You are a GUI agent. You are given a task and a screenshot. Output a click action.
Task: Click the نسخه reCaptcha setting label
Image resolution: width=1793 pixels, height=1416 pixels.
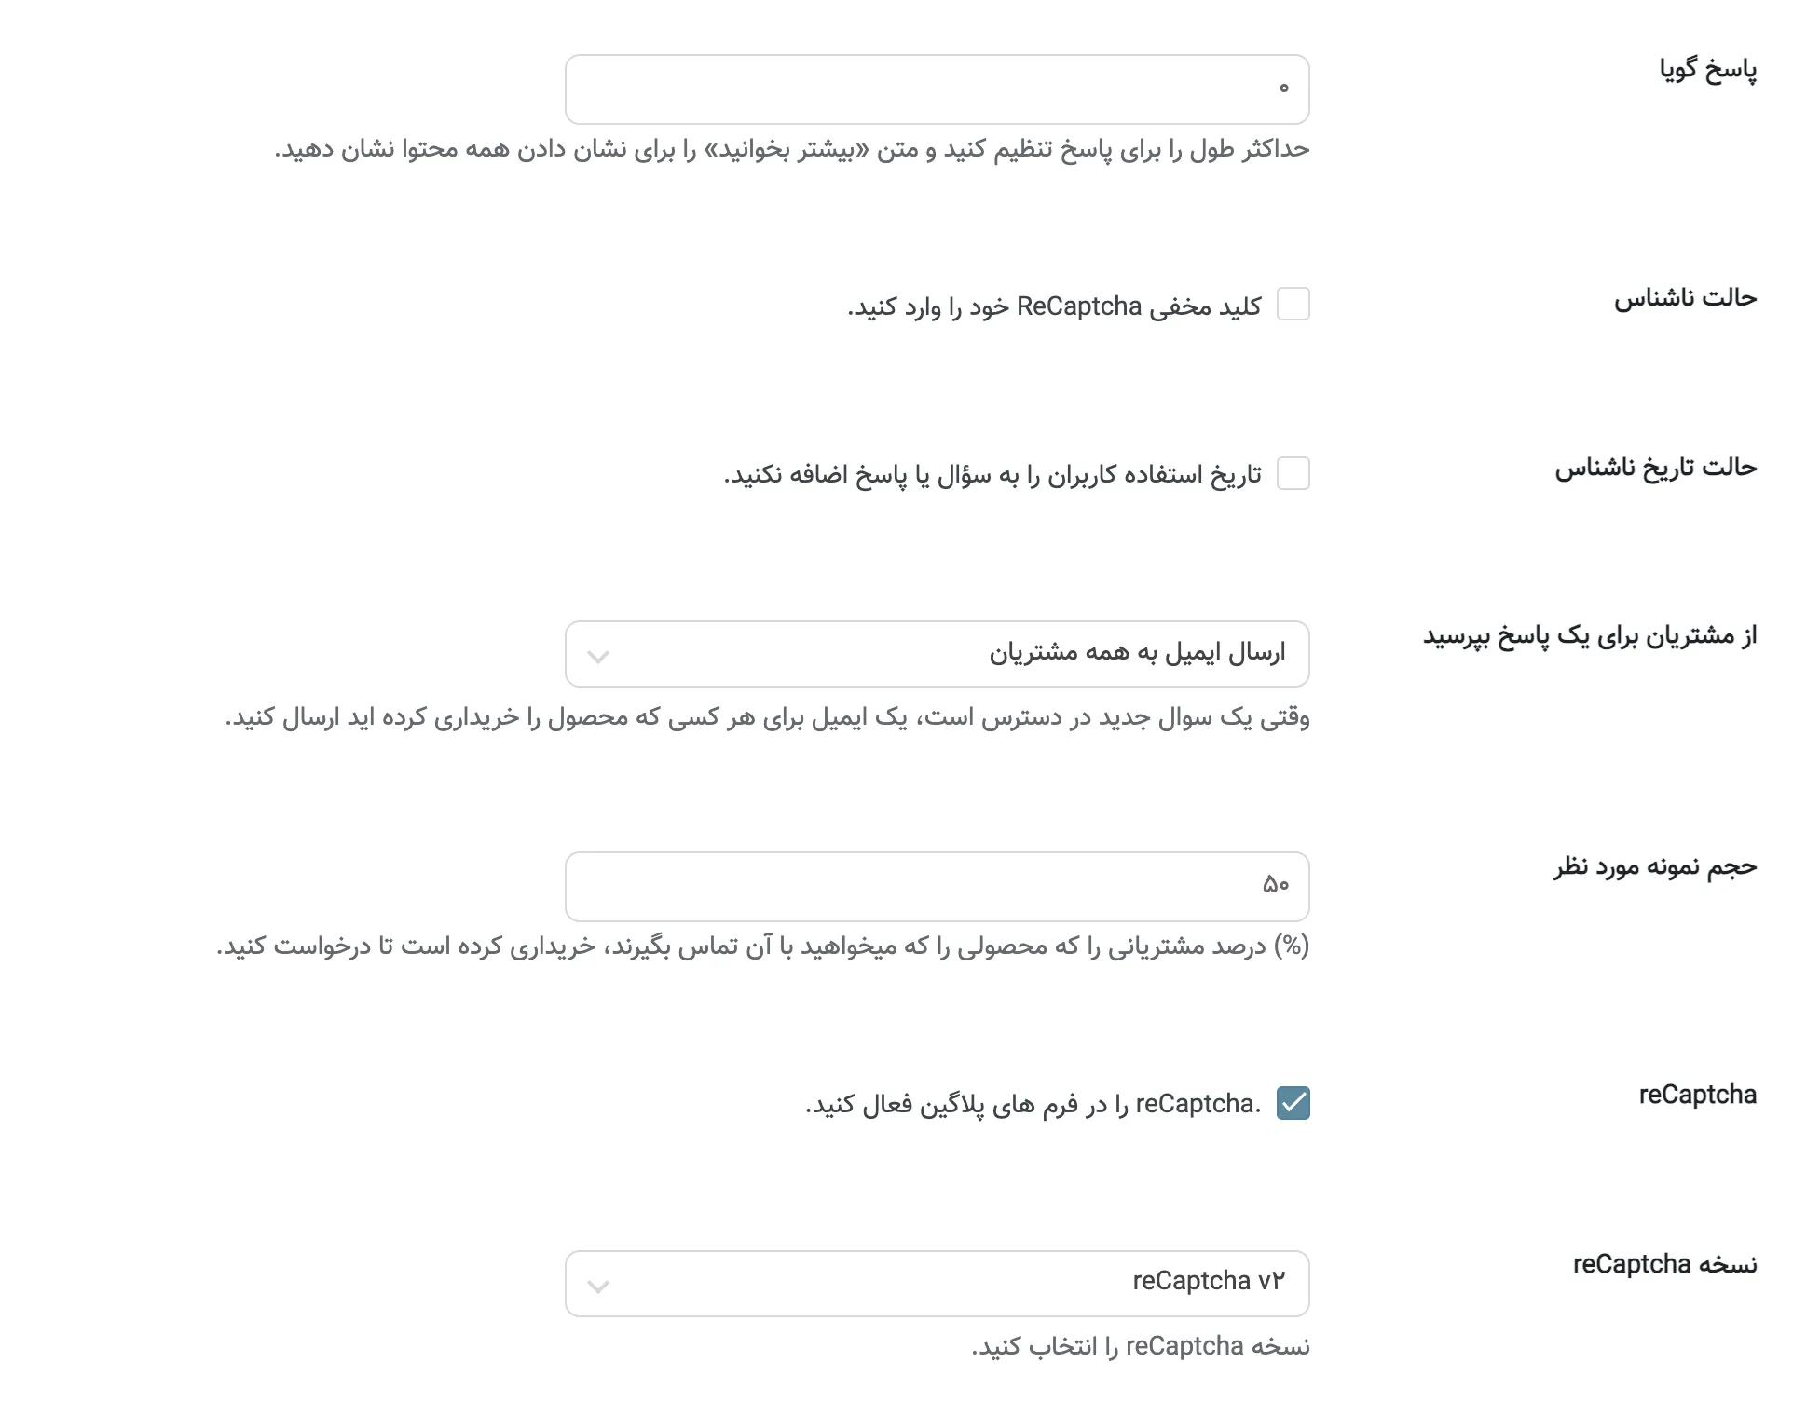pyautogui.click(x=1664, y=1264)
